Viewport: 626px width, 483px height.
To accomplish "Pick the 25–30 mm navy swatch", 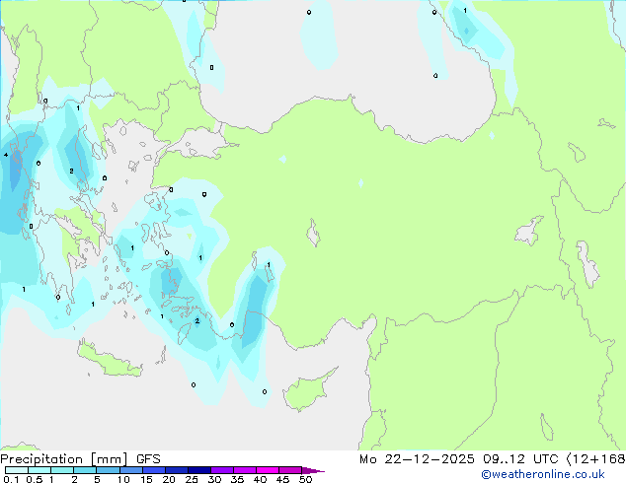I will (198, 470).
